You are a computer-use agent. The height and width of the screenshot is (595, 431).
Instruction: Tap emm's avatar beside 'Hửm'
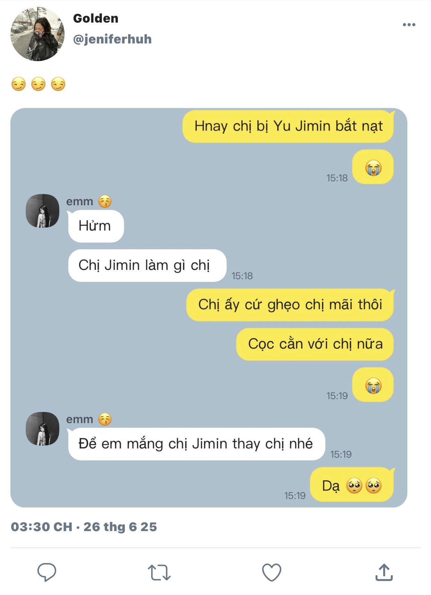[43, 211]
